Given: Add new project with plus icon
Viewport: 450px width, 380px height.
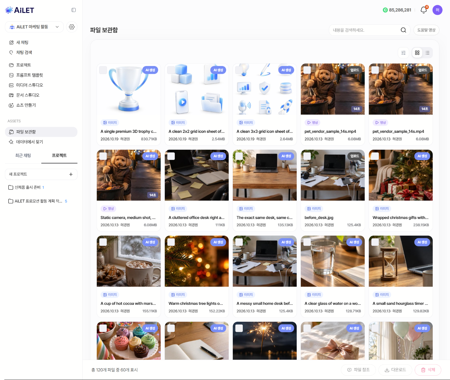Looking at the screenshot, I should (x=71, y=174).
